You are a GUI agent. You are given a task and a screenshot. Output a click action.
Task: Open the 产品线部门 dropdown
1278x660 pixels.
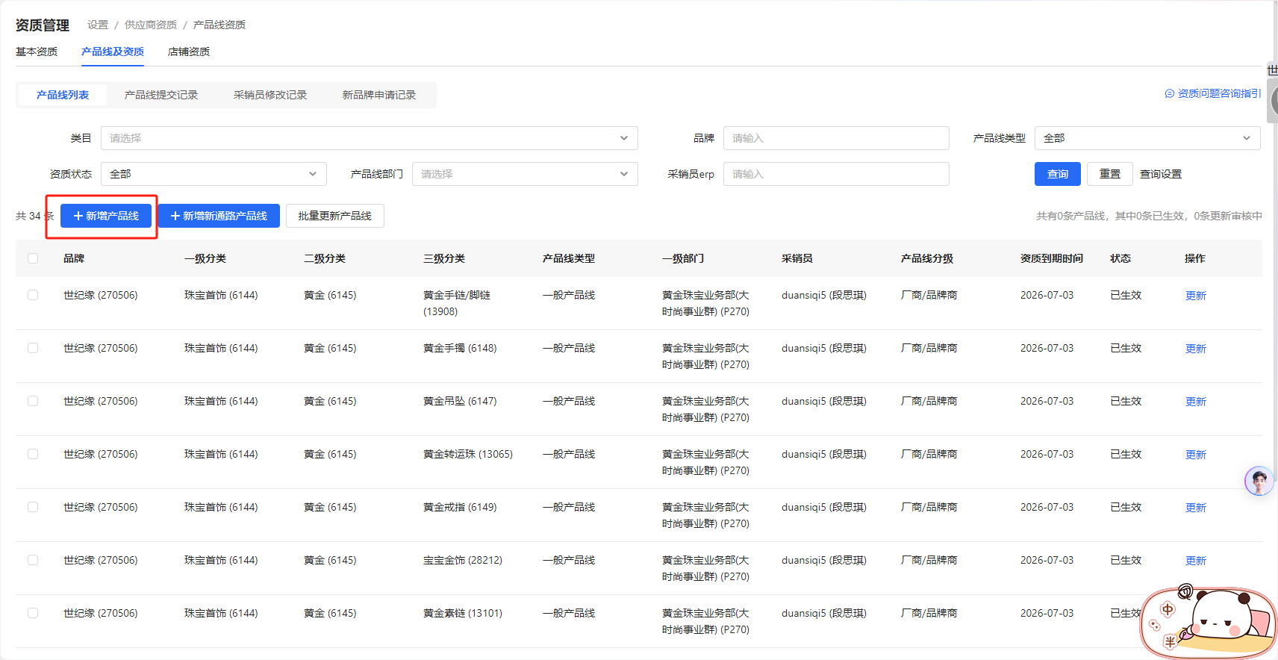point(524,174)
